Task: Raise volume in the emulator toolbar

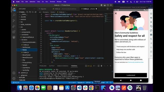Action: [x=151, y=18]
